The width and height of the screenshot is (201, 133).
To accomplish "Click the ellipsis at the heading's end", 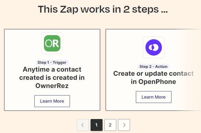I will 164,12.
